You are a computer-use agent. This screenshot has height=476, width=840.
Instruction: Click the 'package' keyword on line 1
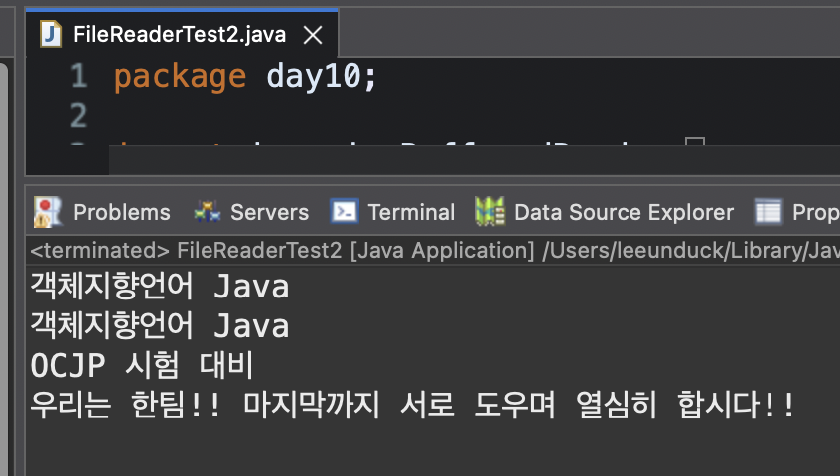[x=180, y=78]
